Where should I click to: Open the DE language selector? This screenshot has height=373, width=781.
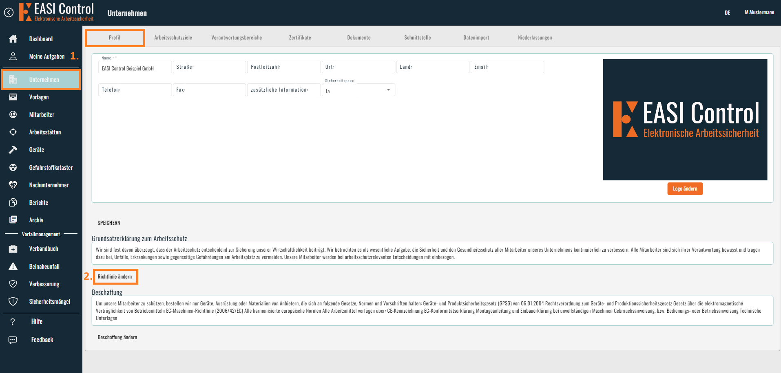click(x=727, y=13)
